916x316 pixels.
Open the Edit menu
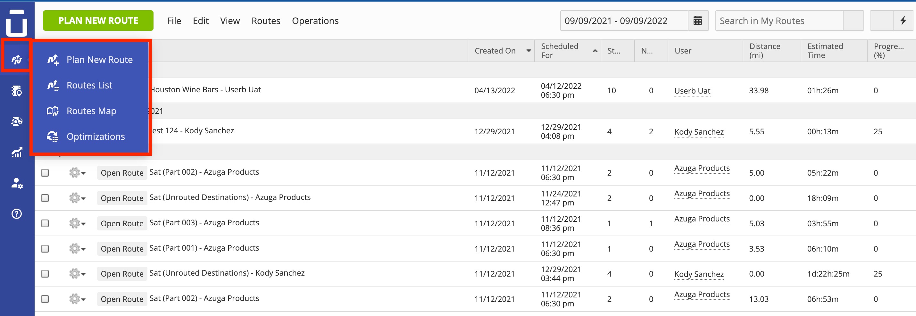(x=201, y=21)
